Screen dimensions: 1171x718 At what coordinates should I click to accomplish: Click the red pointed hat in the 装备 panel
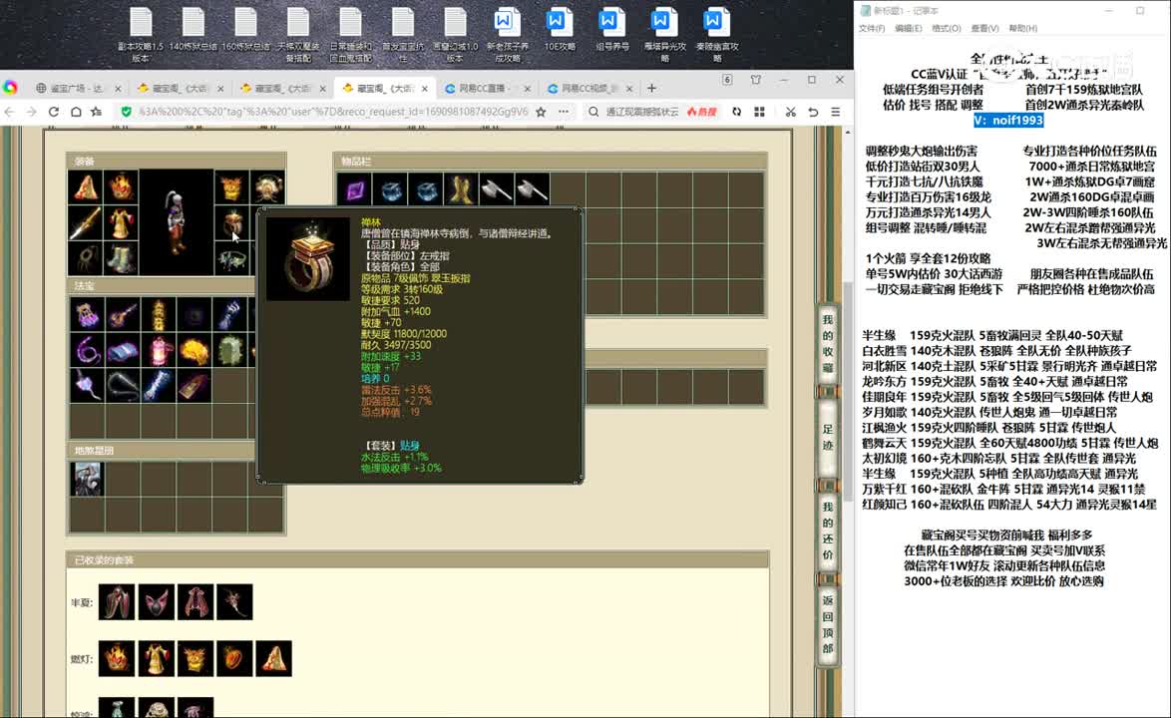click(x=86, y=186)
